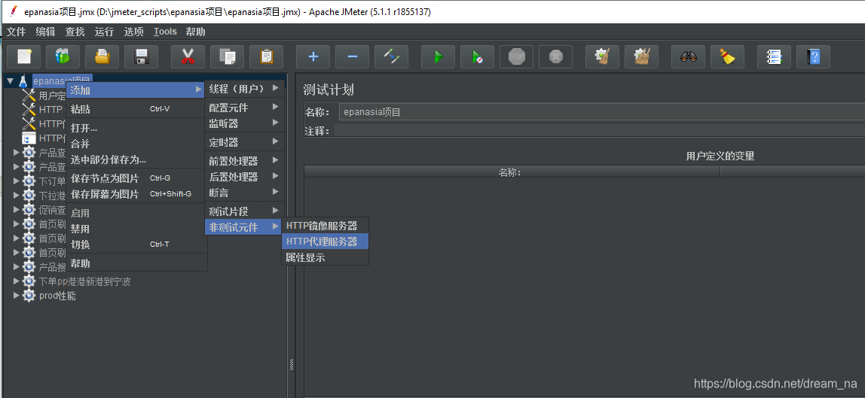Open the 定时器 submenu

(244, 142)
